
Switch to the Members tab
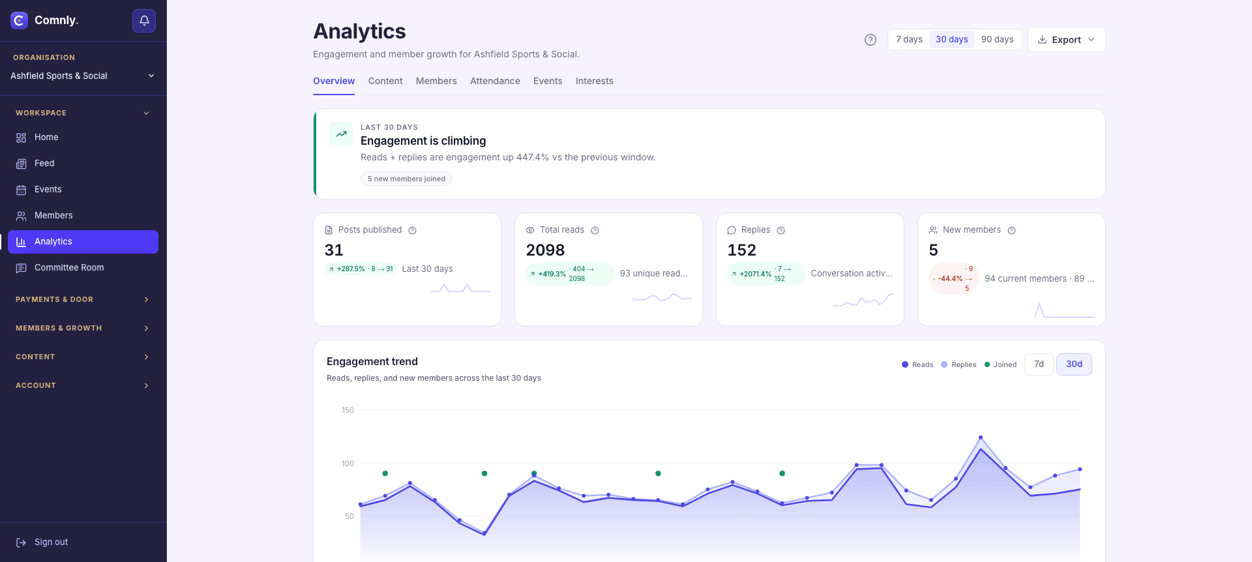(x=436, y=81)
